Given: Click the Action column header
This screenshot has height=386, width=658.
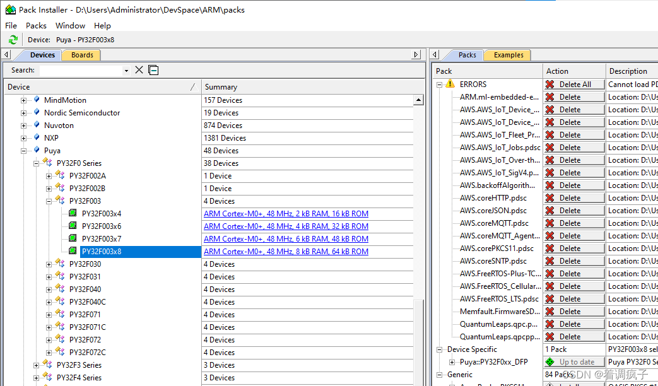Looking at the screenshot, I should coord(574,71).
